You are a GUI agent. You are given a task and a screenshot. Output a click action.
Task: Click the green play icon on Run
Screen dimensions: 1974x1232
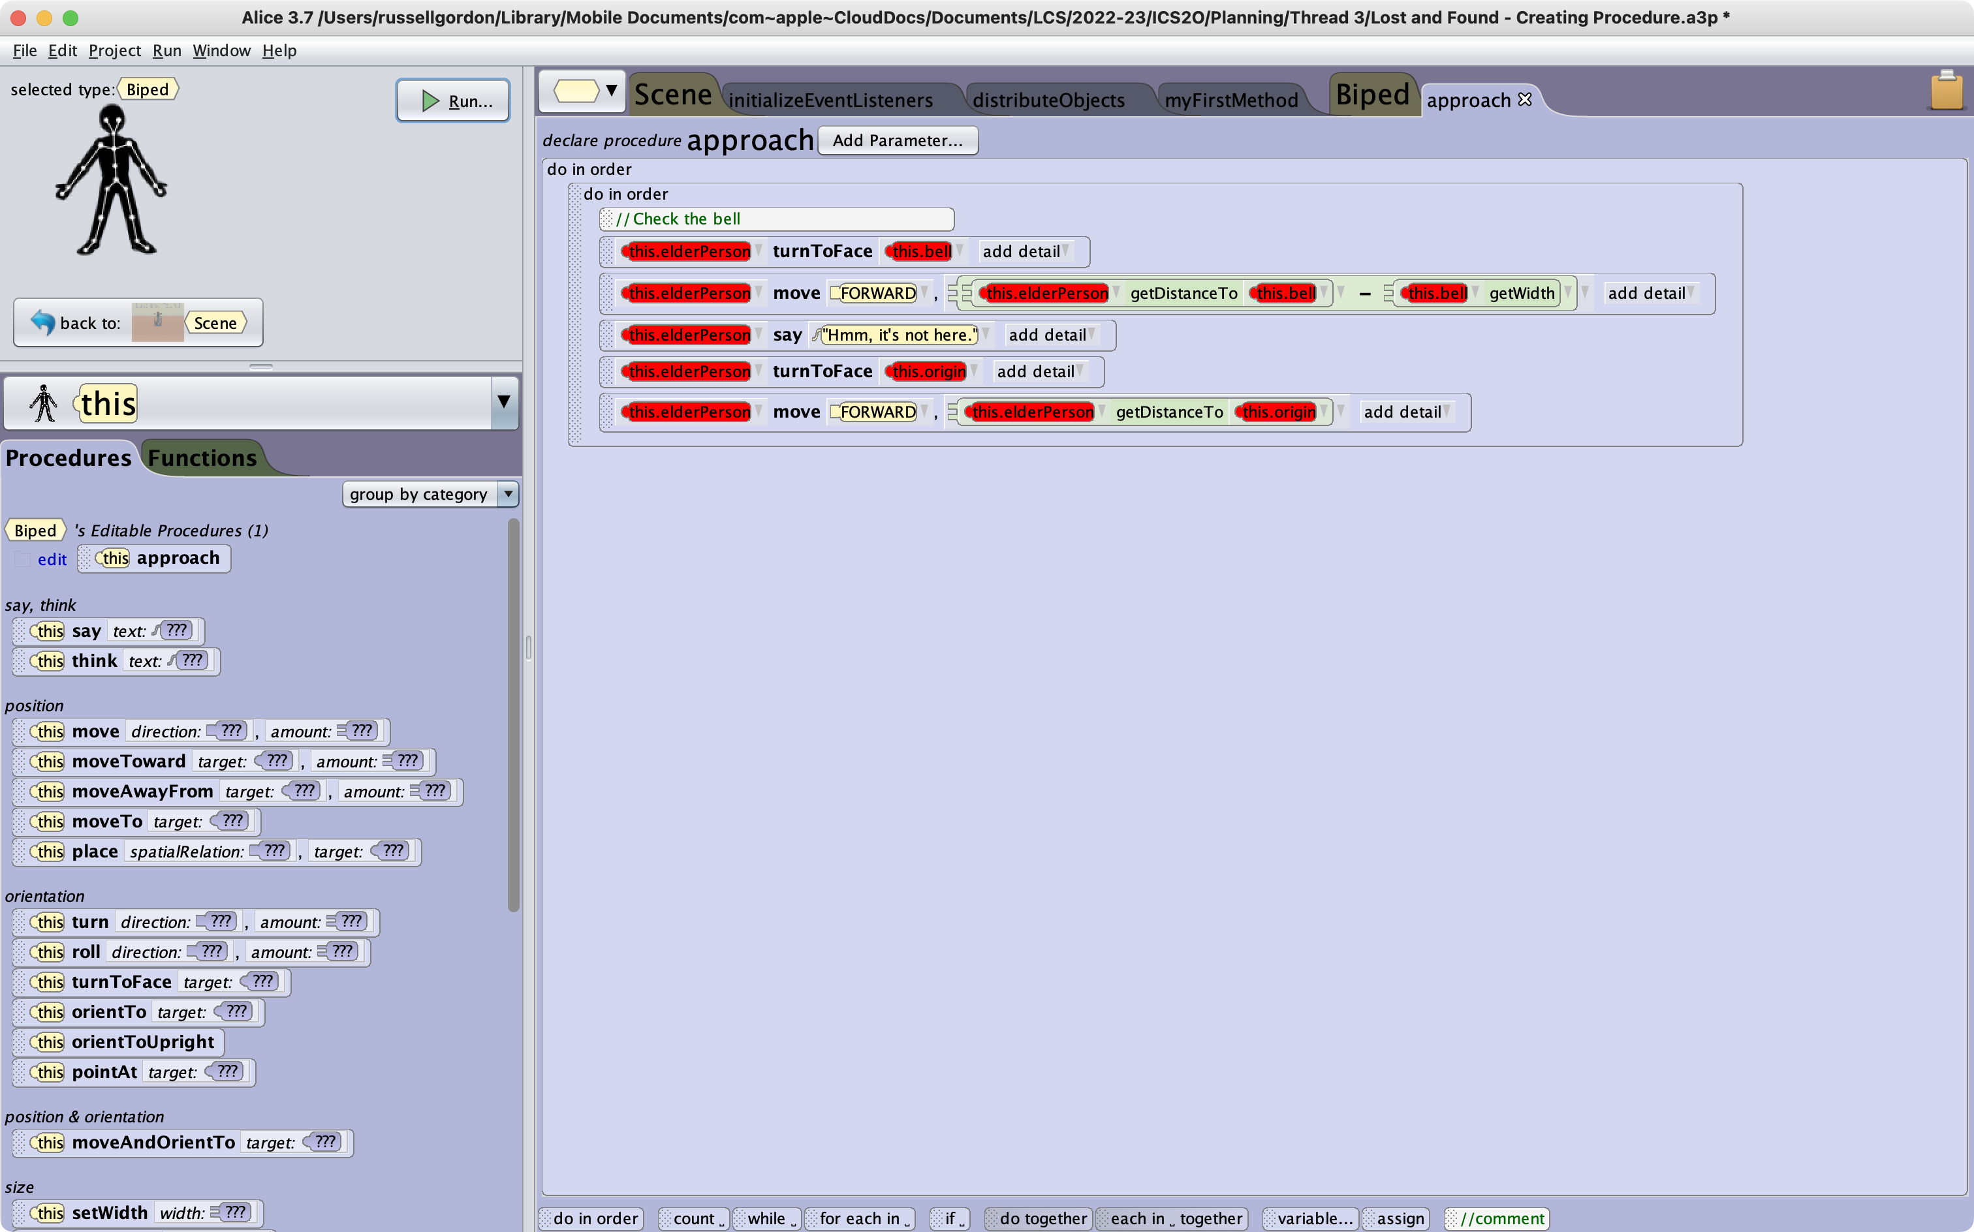pyautogui.click(x=430, y=101)
